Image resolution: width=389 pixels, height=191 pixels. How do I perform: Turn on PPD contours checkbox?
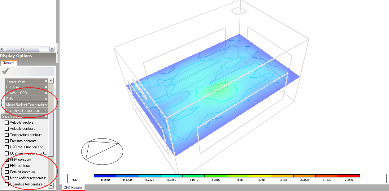(7, 166)
